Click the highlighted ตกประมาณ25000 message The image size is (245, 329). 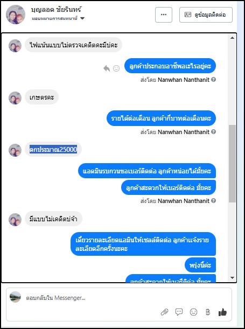pyautogui.click(x=53, y=149)
